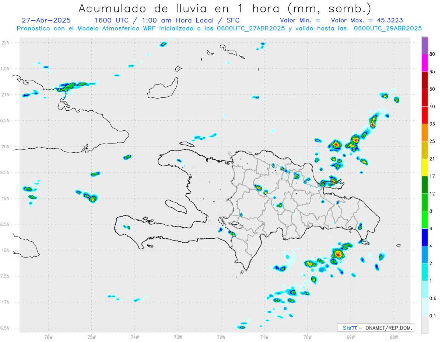Click the longitude label '73W'
The width and height of the screenshot is (442, 342).
pos(178,336)
